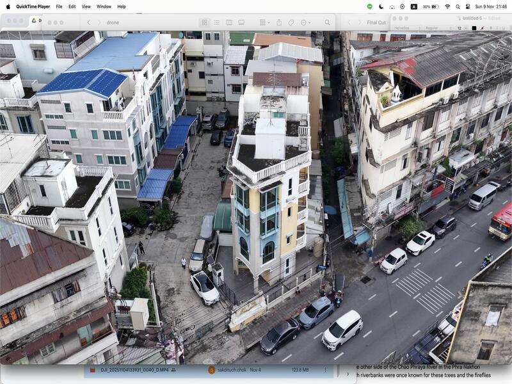This screenshot has height=384, width=512.
Task: Select the column view icon
Action: 228,23
